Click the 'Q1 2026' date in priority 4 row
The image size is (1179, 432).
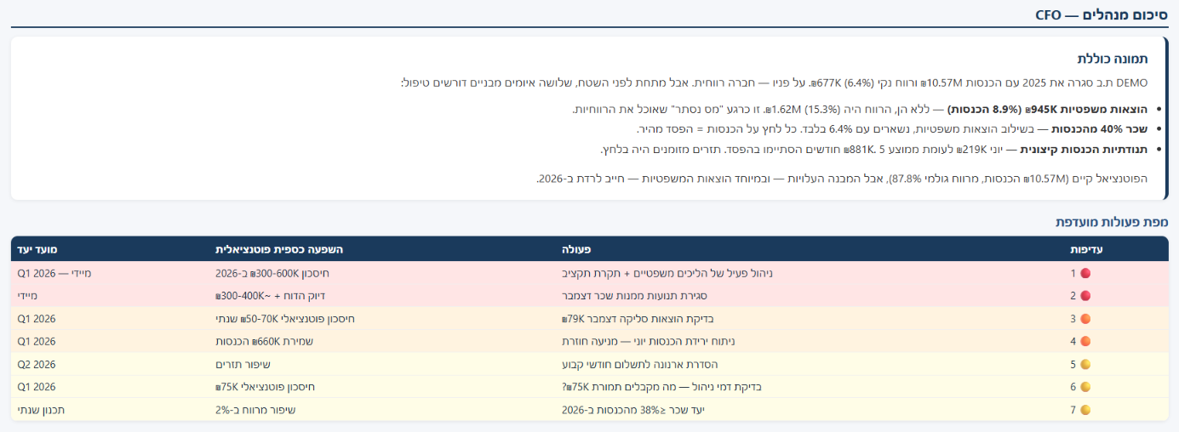pyautogui.click(x=36, y=341)
